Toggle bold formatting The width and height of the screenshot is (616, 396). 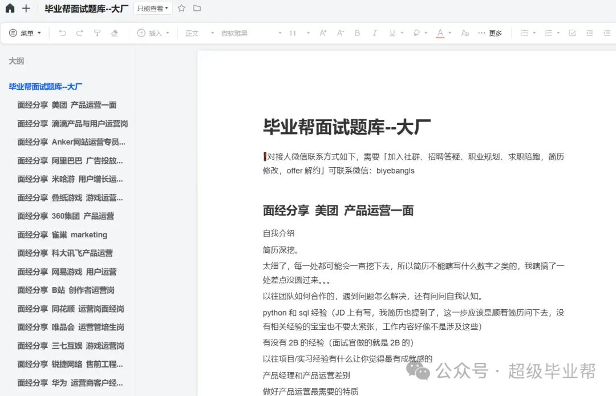point(357,33)
